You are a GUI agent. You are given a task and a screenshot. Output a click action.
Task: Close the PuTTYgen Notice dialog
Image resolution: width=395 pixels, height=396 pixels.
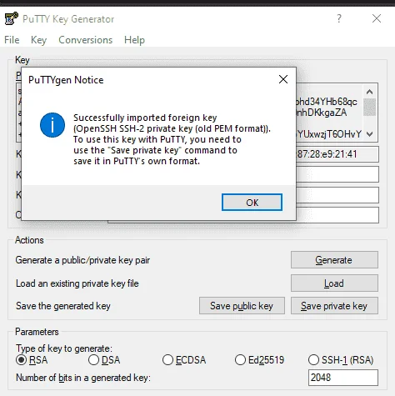point(283,79)
